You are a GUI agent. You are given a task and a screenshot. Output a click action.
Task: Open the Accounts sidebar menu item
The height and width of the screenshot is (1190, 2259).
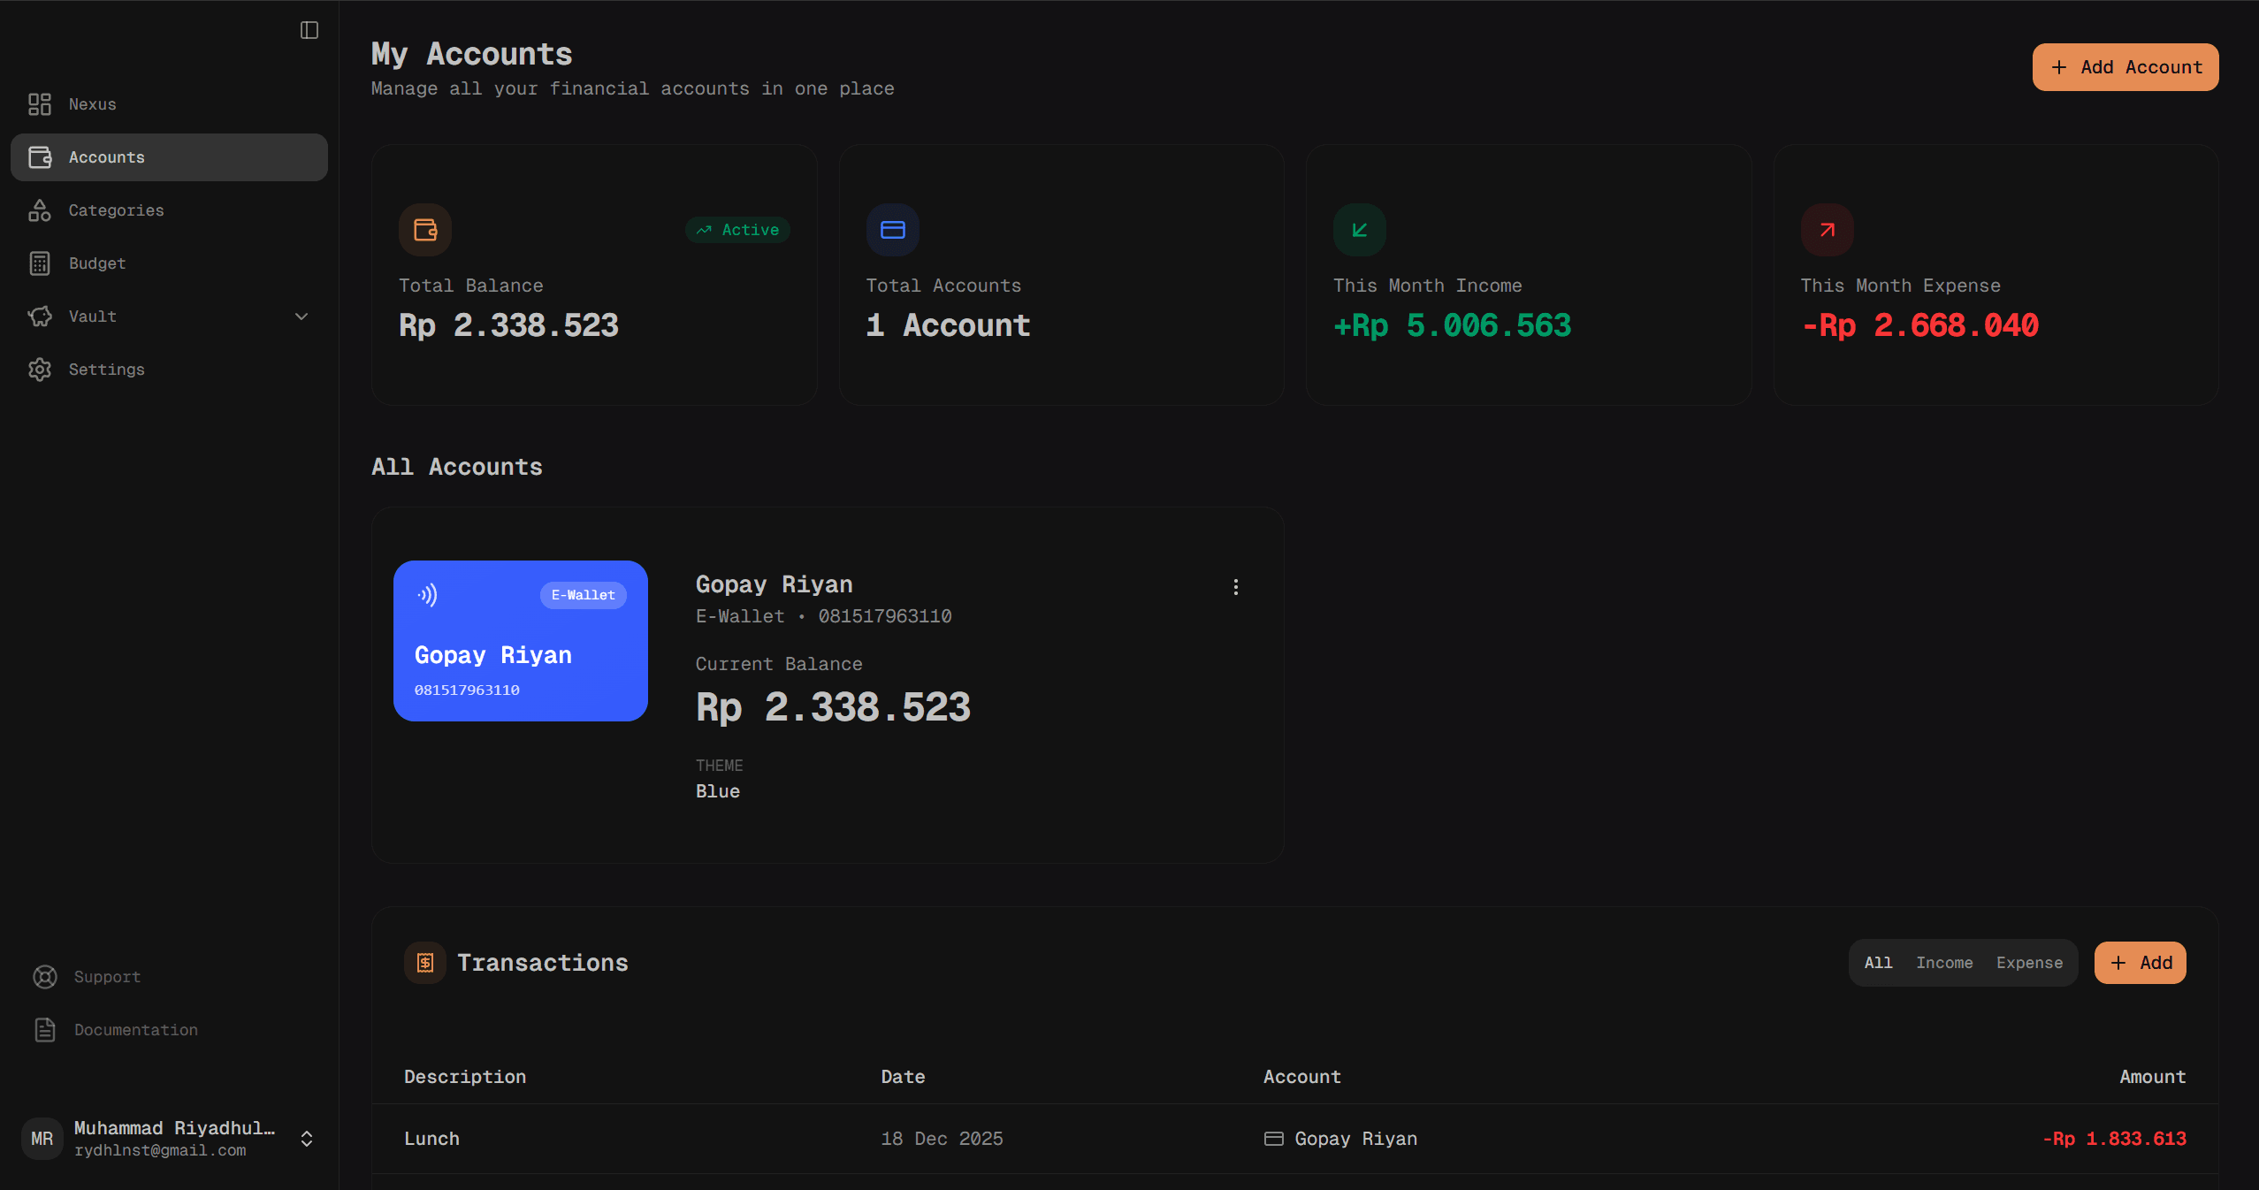pyautogui.click(x=169, y=157)
